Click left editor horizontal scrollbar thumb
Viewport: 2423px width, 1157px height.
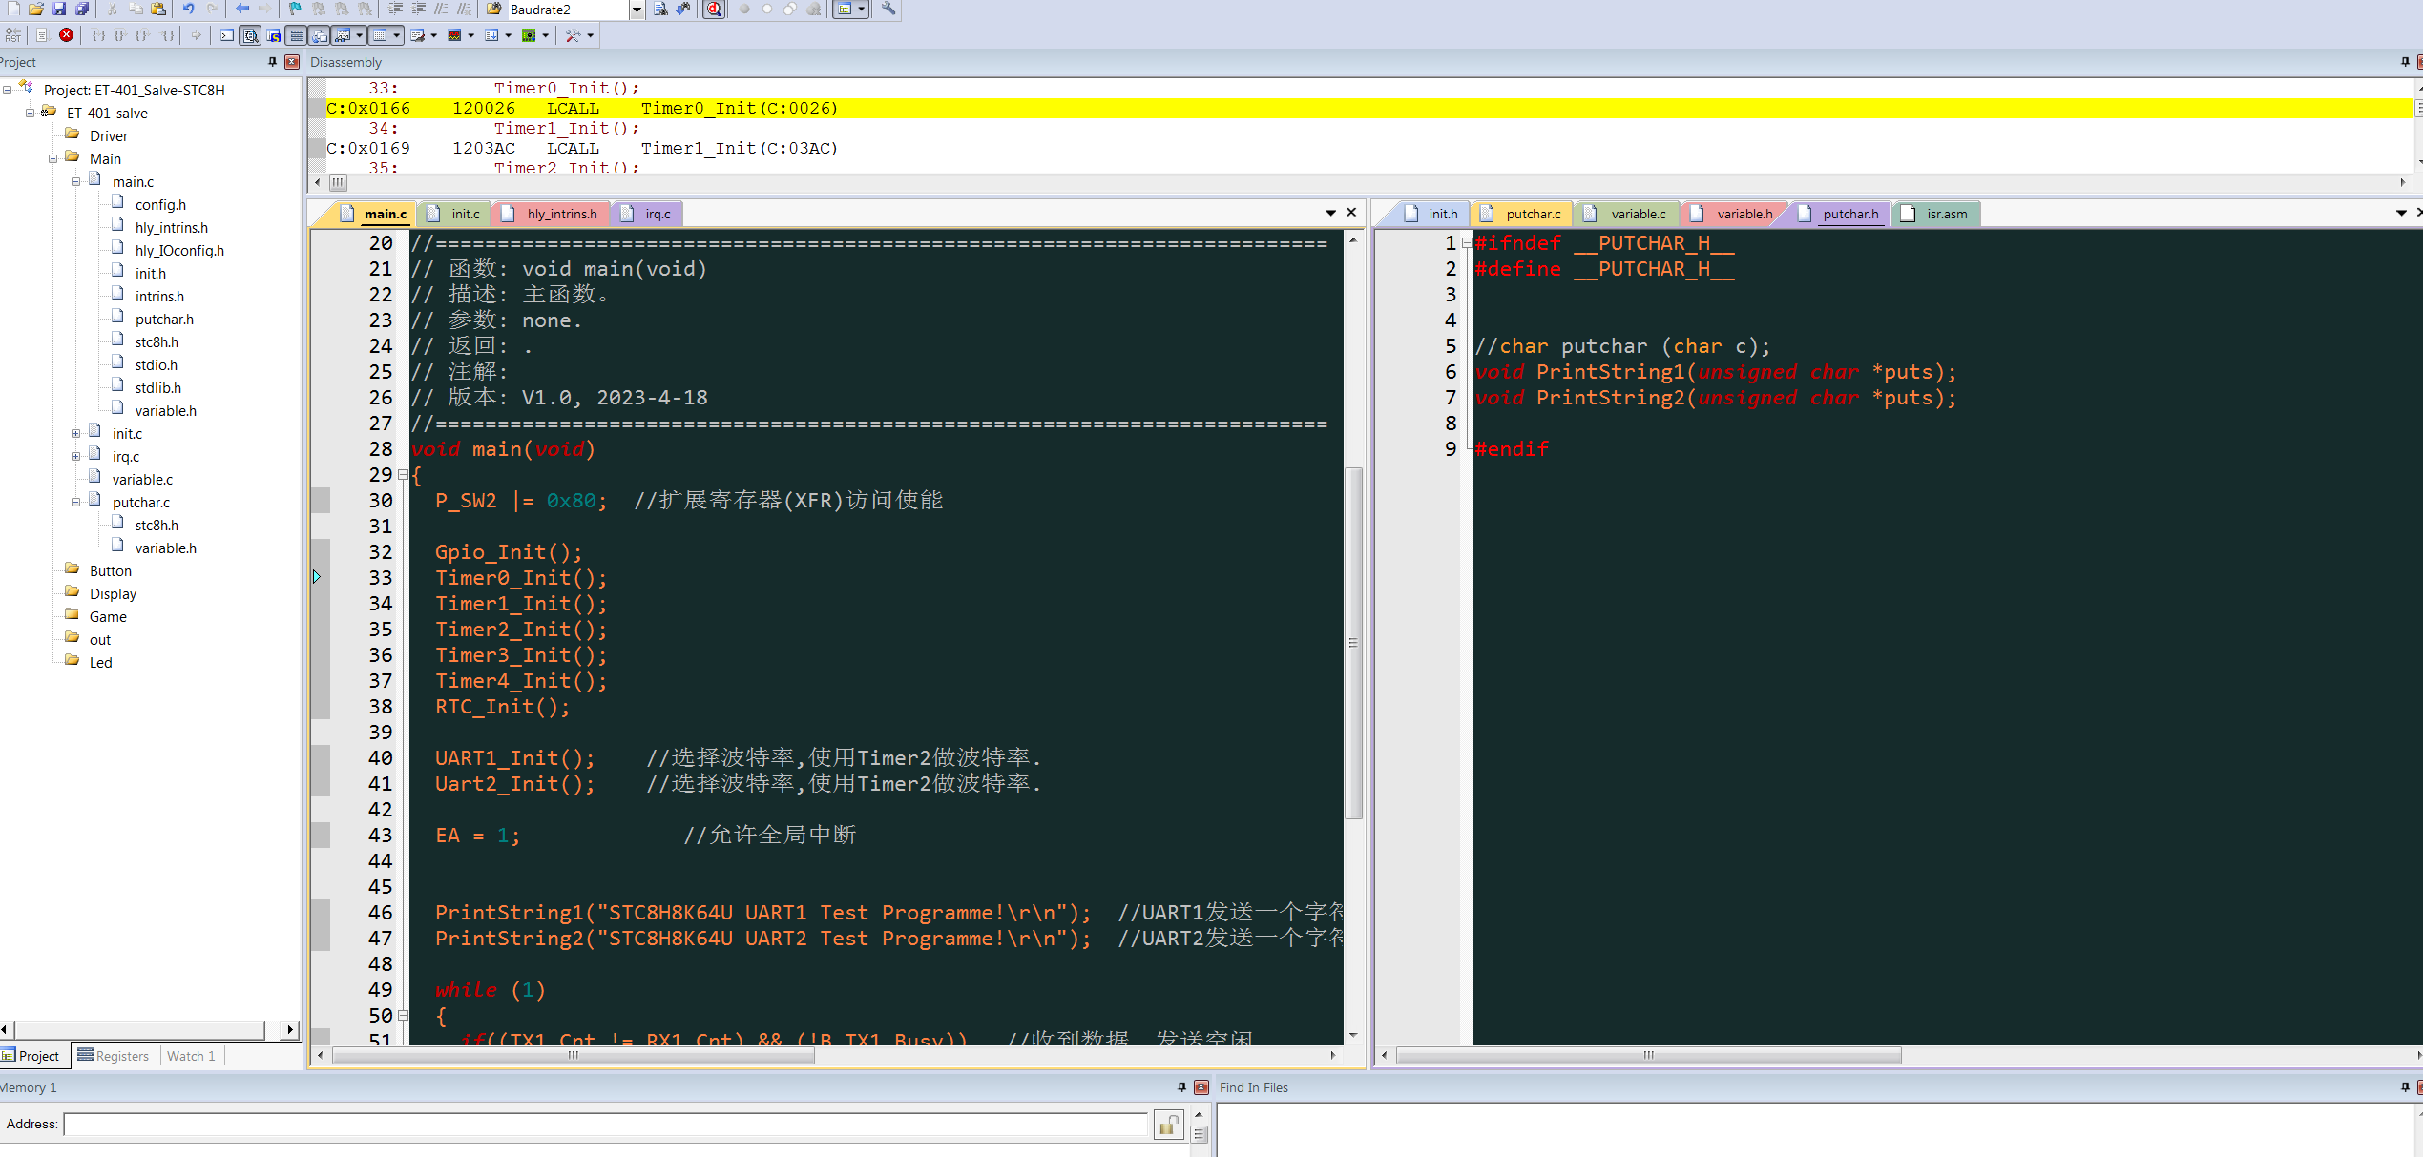pyautogui.click(x=574, y=1055)
